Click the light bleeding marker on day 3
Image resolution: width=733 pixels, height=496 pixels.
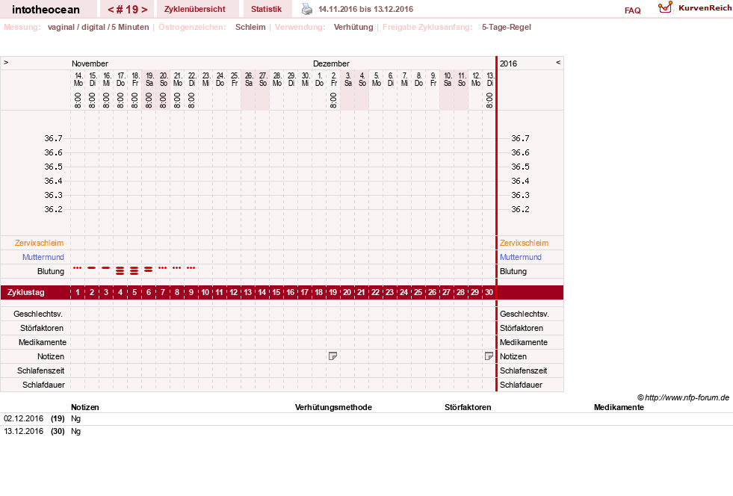point(106,268)
